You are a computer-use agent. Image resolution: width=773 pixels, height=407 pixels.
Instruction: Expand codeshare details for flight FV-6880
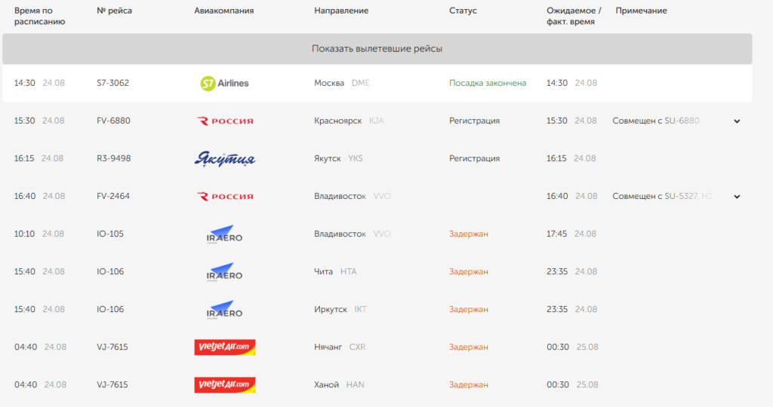[737, 121]
